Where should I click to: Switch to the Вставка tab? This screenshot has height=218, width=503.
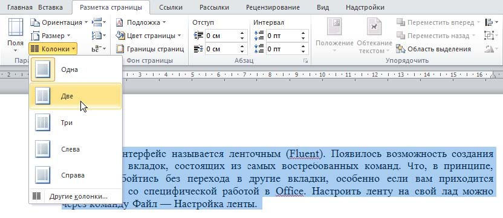(x=50, y=7)
